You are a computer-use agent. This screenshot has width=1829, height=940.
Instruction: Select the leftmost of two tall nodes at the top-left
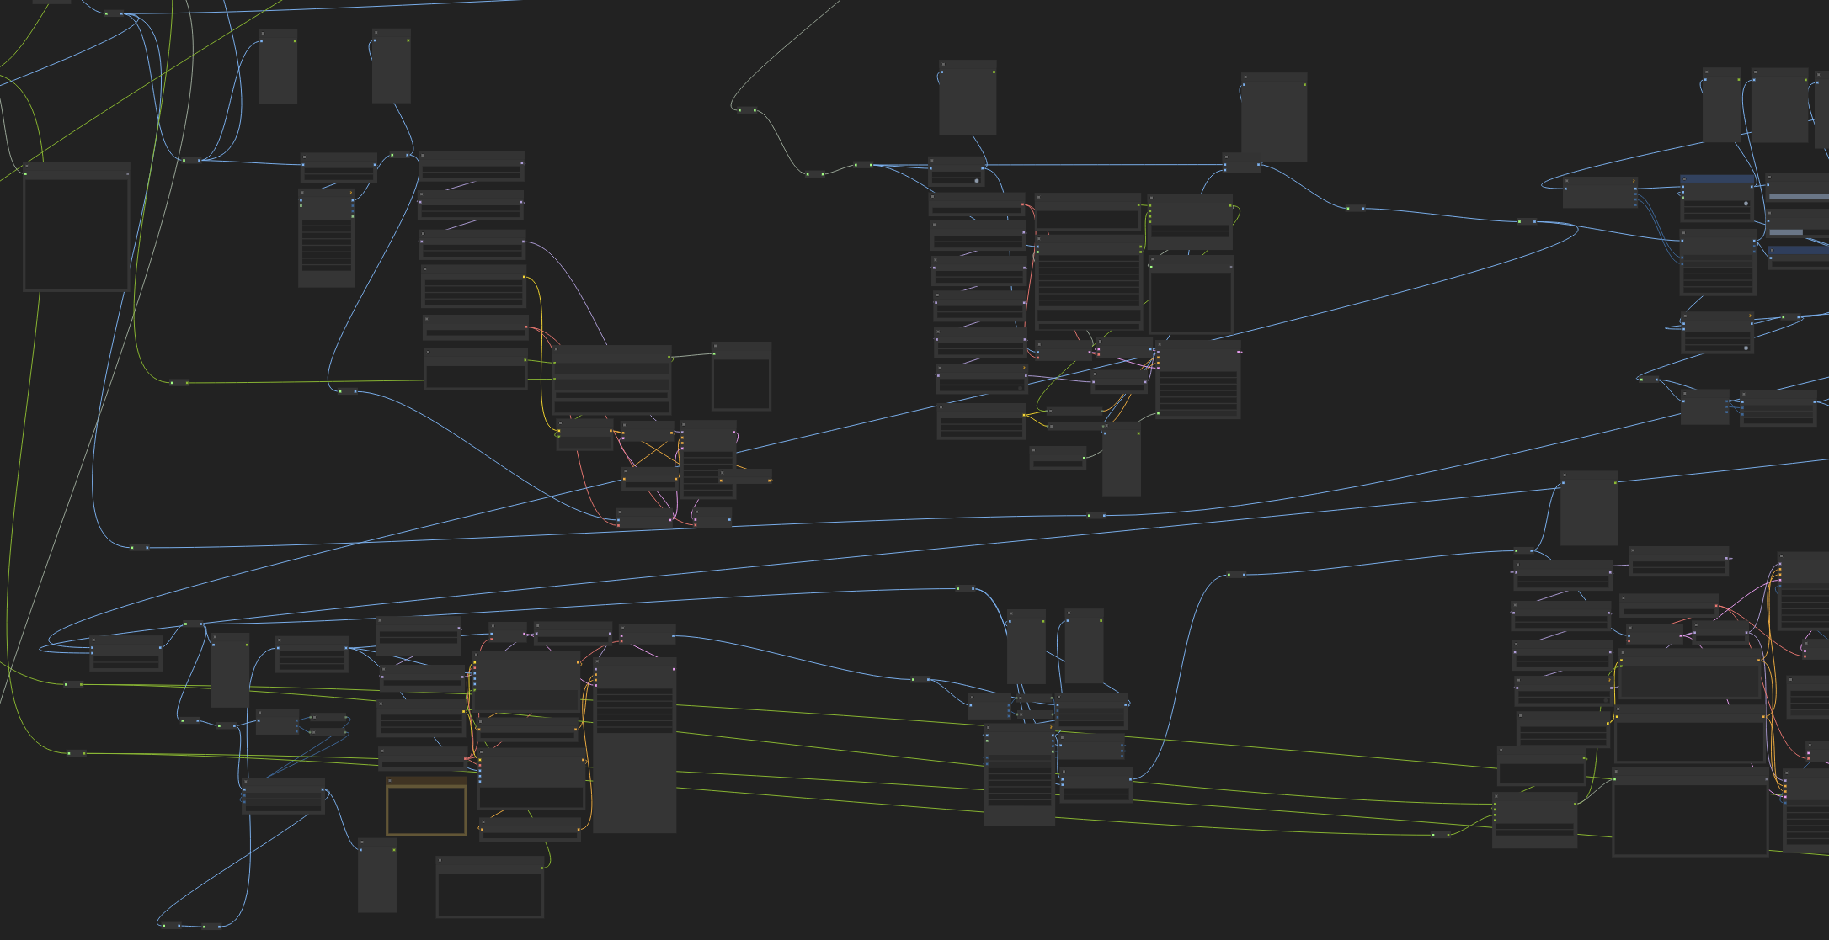coord(278,72)
